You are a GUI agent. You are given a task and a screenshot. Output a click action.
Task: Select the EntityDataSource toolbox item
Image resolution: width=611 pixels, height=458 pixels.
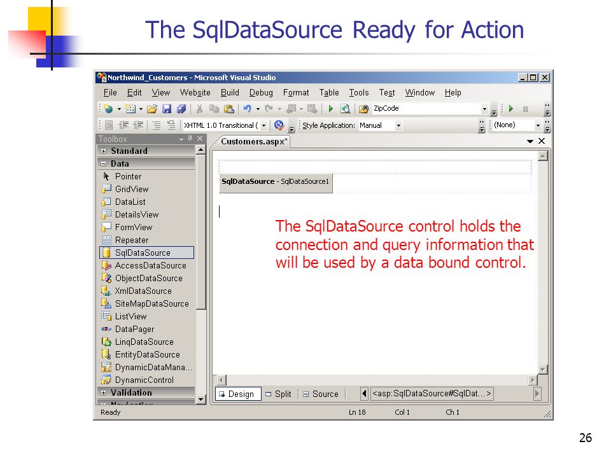coord(147,354)
